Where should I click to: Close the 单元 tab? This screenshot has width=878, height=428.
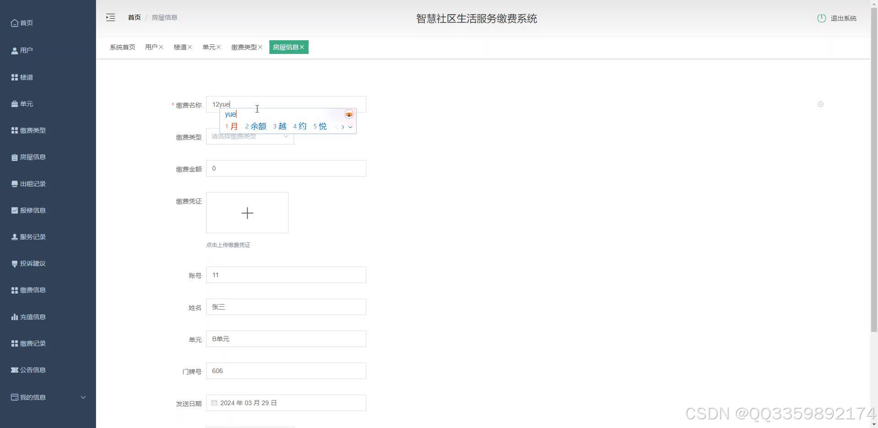[219, 47]
